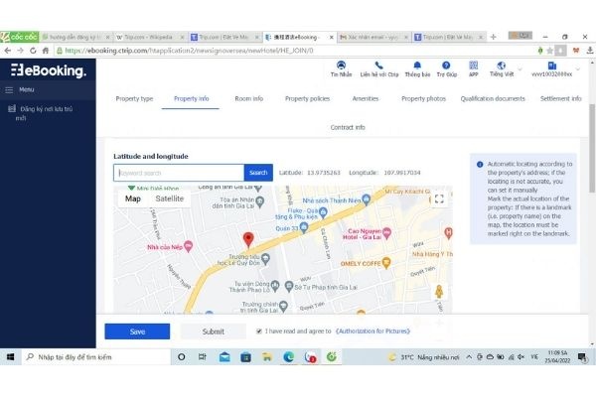Select Satellite view on the map

coord(170,198)
